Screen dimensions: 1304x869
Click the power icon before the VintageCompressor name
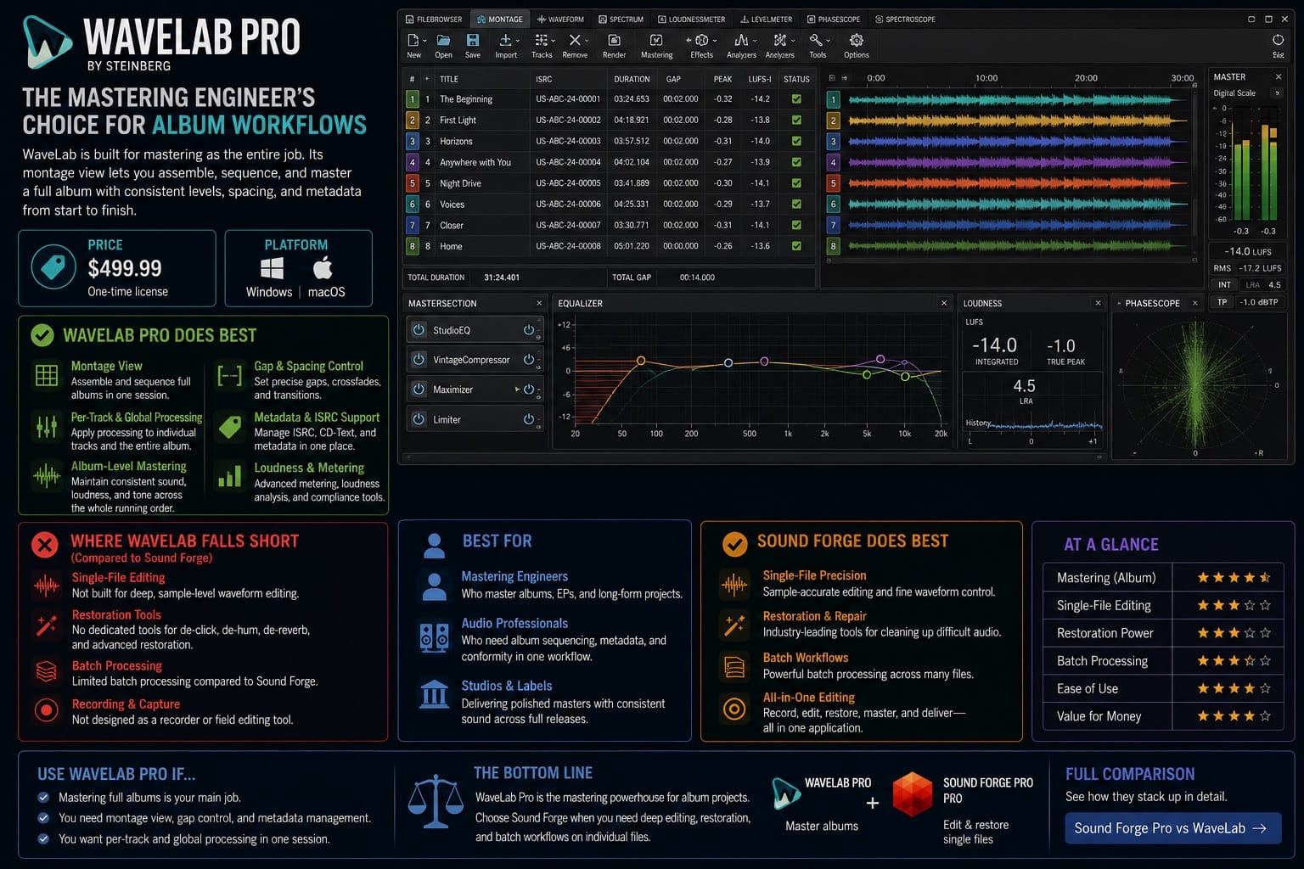point(419,360)
